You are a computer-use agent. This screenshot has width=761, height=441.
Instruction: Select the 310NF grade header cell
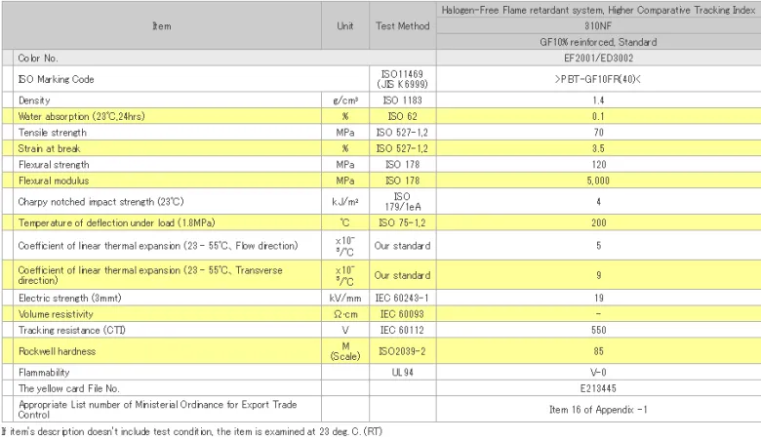(x=598, y=26)
